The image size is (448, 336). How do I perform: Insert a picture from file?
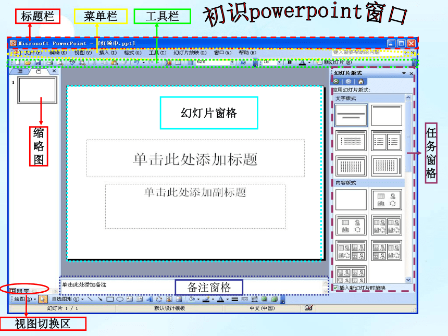click(x=179, y=299)
